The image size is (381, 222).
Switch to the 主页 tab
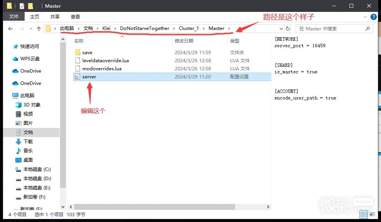pos(35,17)
